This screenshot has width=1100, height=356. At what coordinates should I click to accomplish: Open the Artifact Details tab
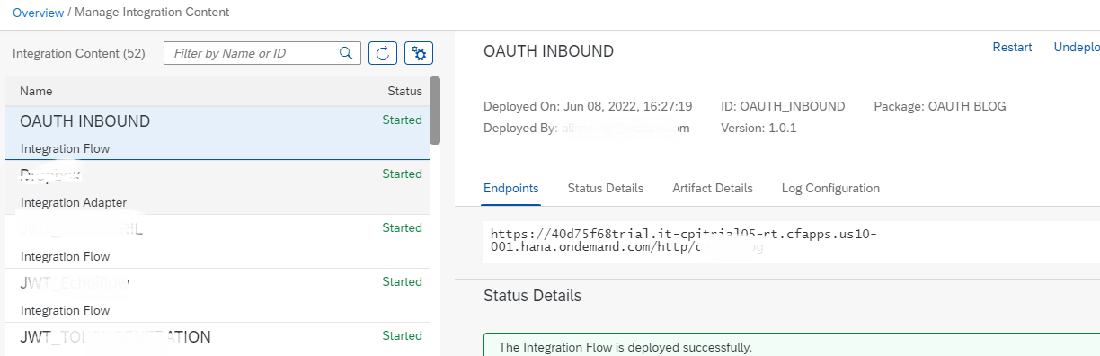pos(713,188)
